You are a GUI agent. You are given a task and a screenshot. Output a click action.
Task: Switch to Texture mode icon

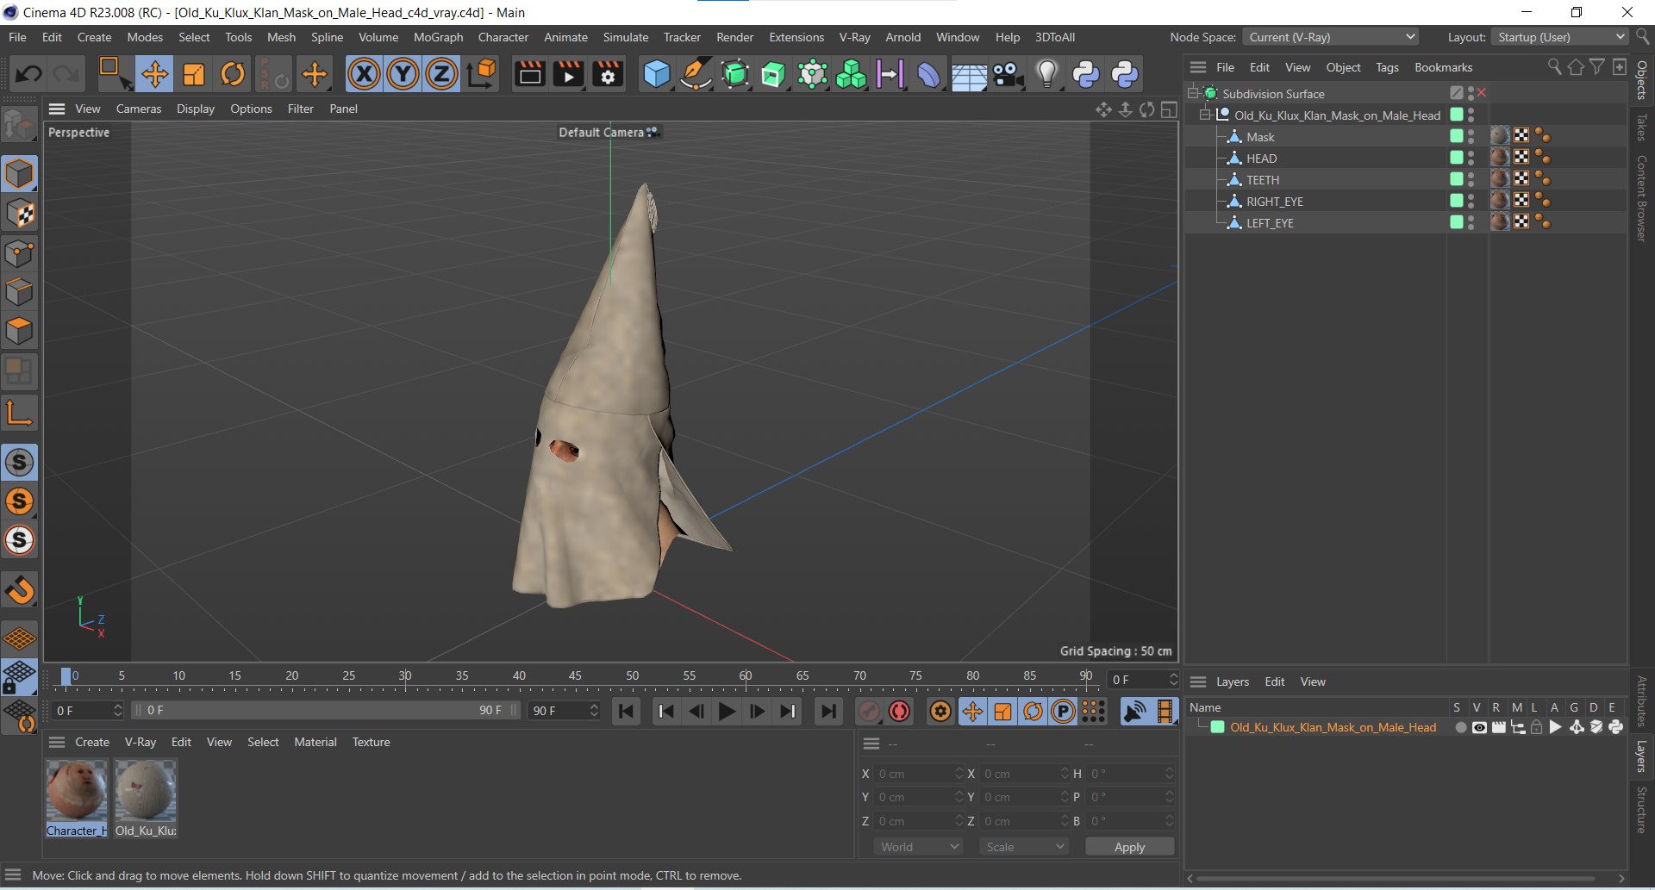(19, 214)
